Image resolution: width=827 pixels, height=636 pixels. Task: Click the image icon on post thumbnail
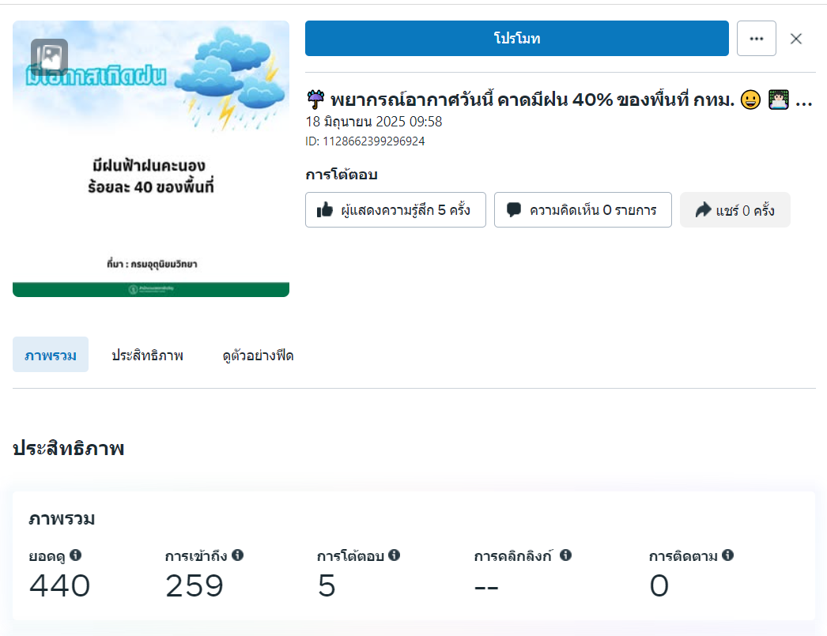tap(50, 57)
